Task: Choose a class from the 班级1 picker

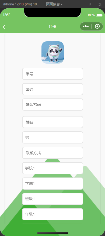Action: pos(52,199)
